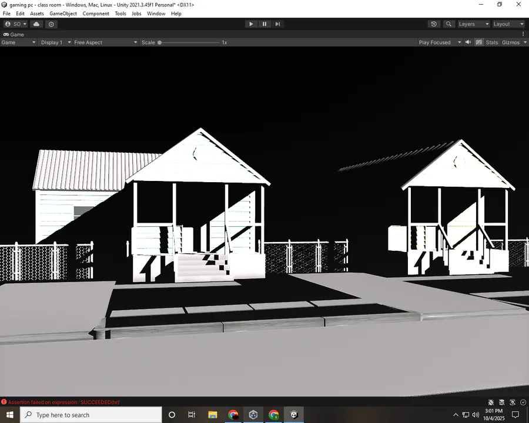This screenshot has height=423, width=529.
Task: Open the Unity global search
Action: (x=448, y=24)
